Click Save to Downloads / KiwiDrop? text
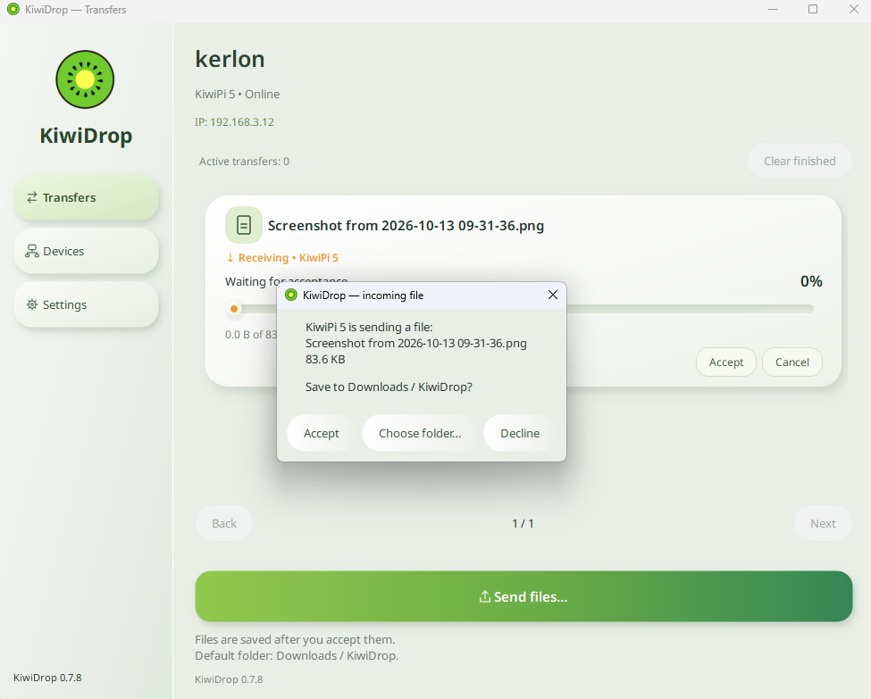The width and height of the screenshot is (871, 699). (389, 387)
